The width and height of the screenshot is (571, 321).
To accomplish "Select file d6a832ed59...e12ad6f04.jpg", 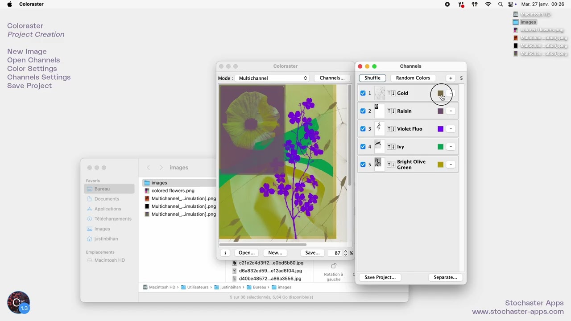I will coord(267,271).
